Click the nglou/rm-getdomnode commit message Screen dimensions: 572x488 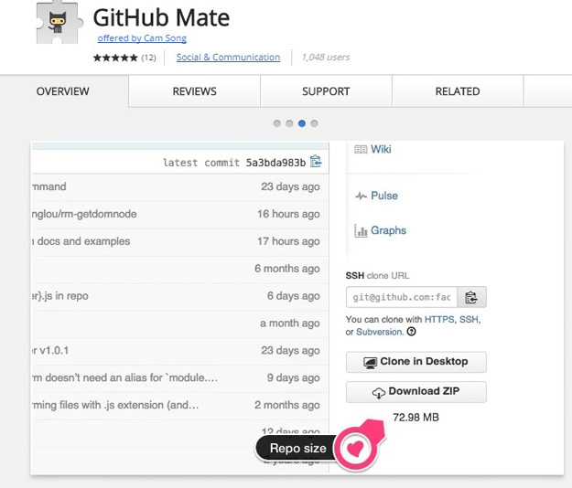click(x=84, y=214)
